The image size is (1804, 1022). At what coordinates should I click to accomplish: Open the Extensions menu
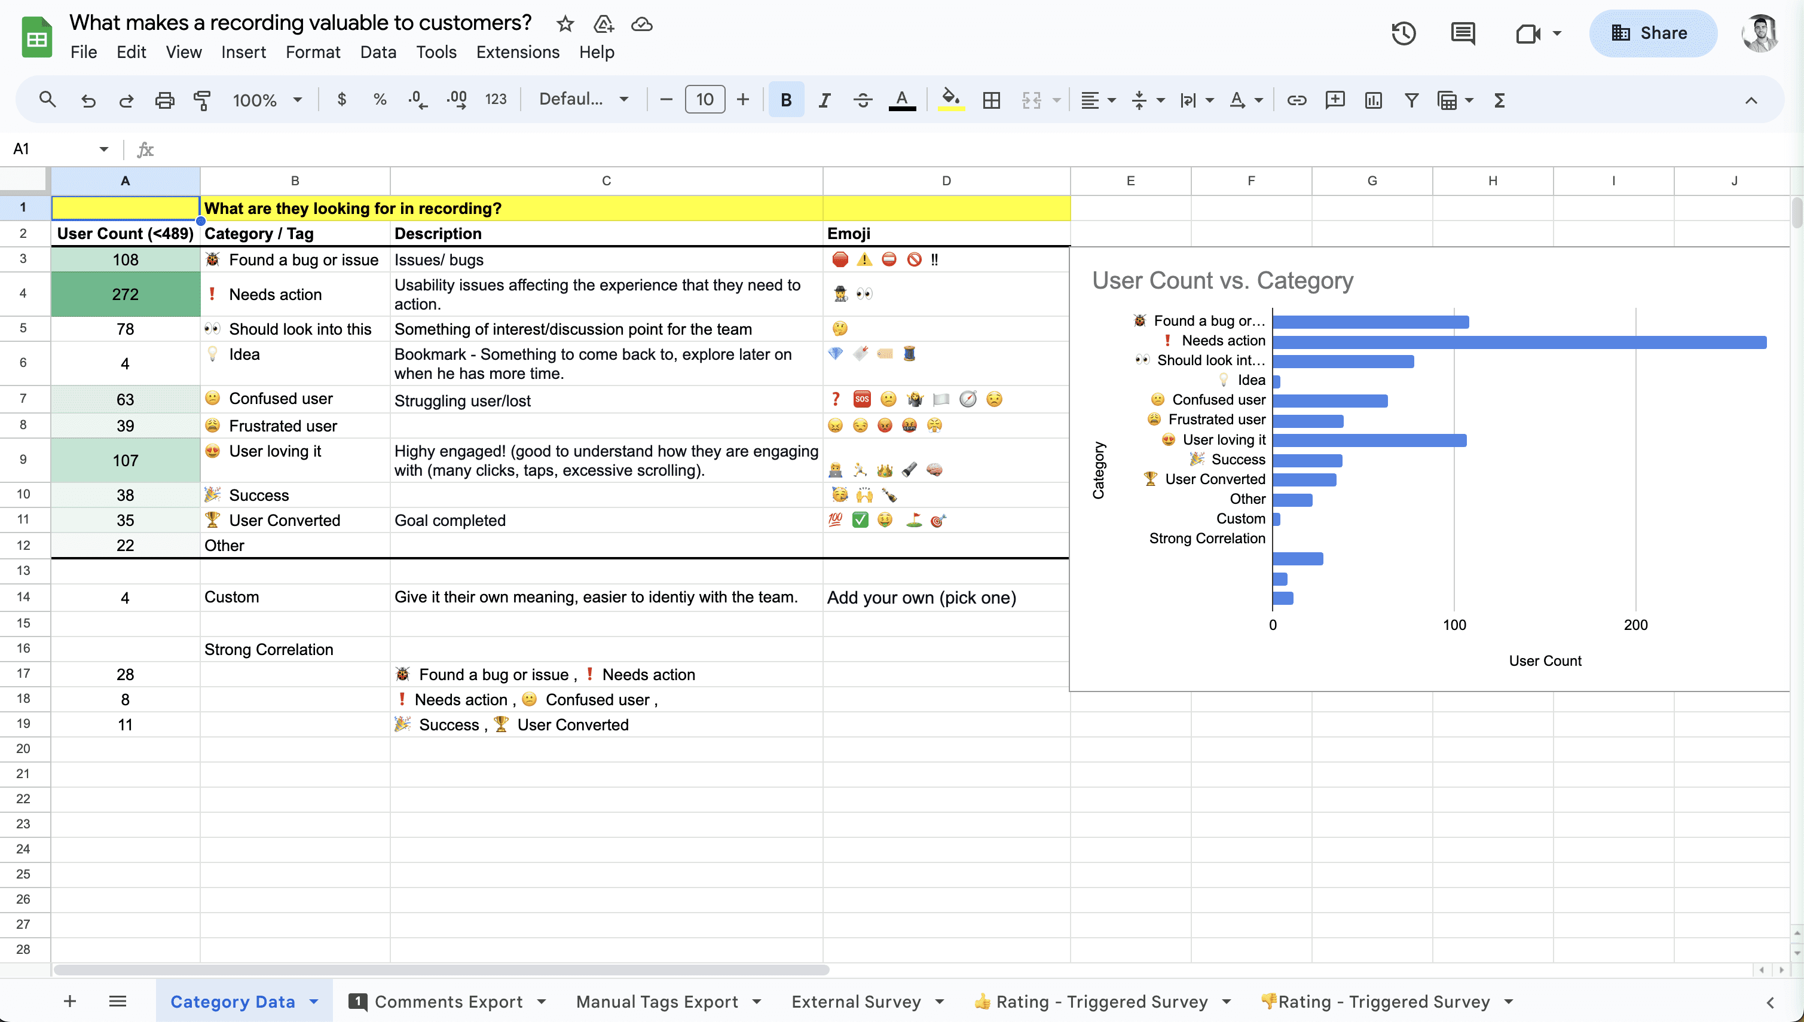[517, 52]
